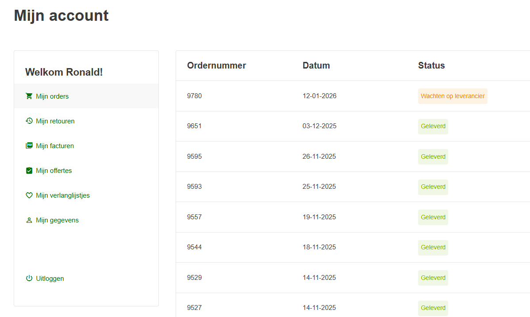Click Geleverd badge for order 9527

click(x=433, y=308)
